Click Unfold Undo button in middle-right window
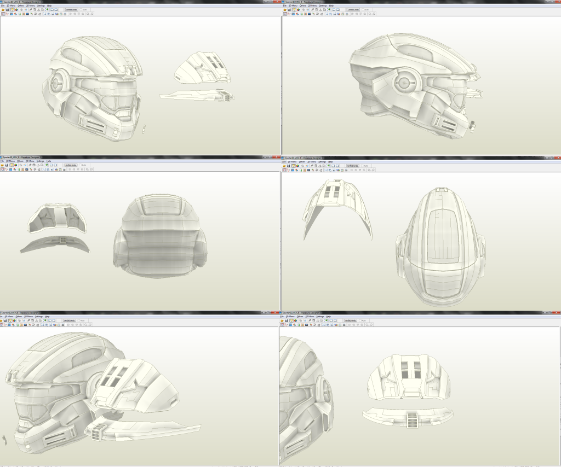The image size is (561, 467). coord(353,166)
